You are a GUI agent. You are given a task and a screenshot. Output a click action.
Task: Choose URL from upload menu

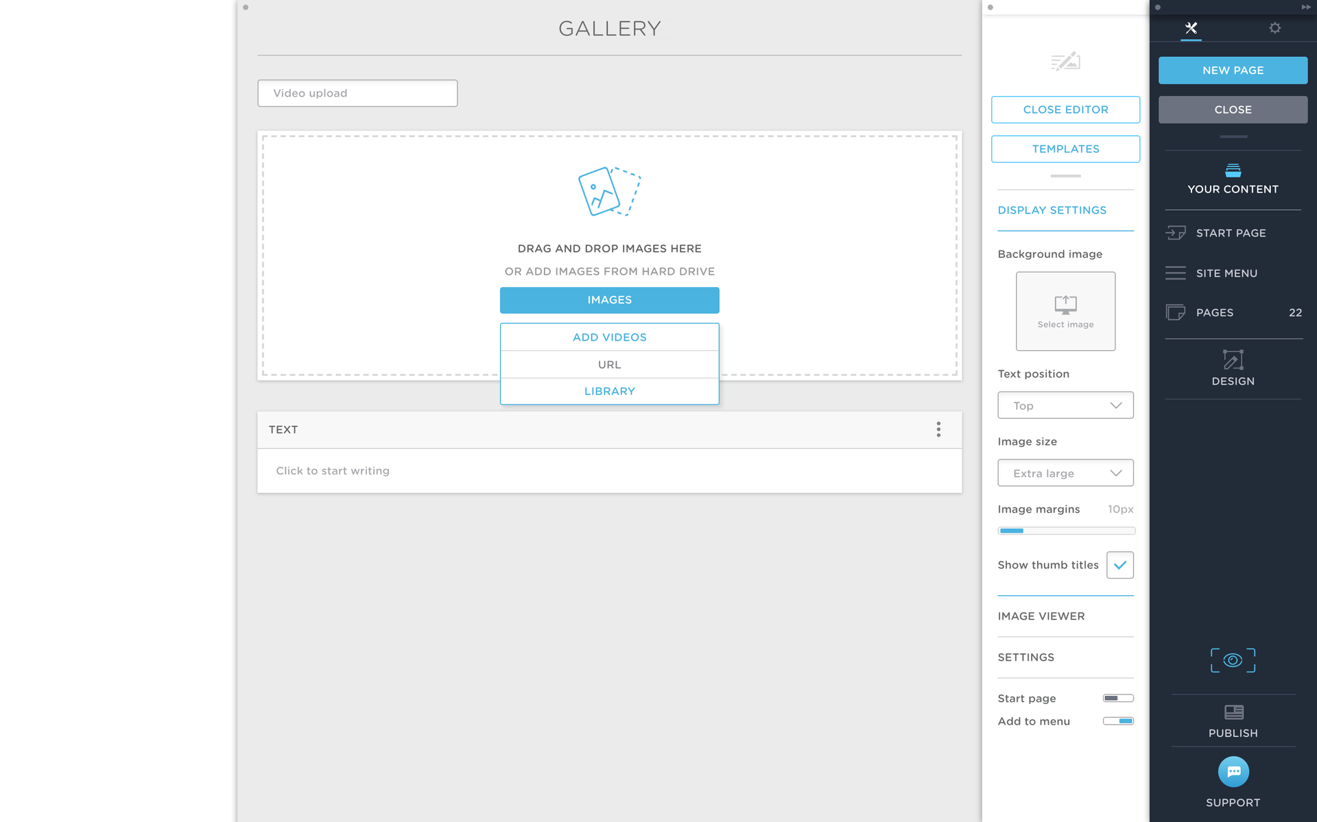[609, 365]
